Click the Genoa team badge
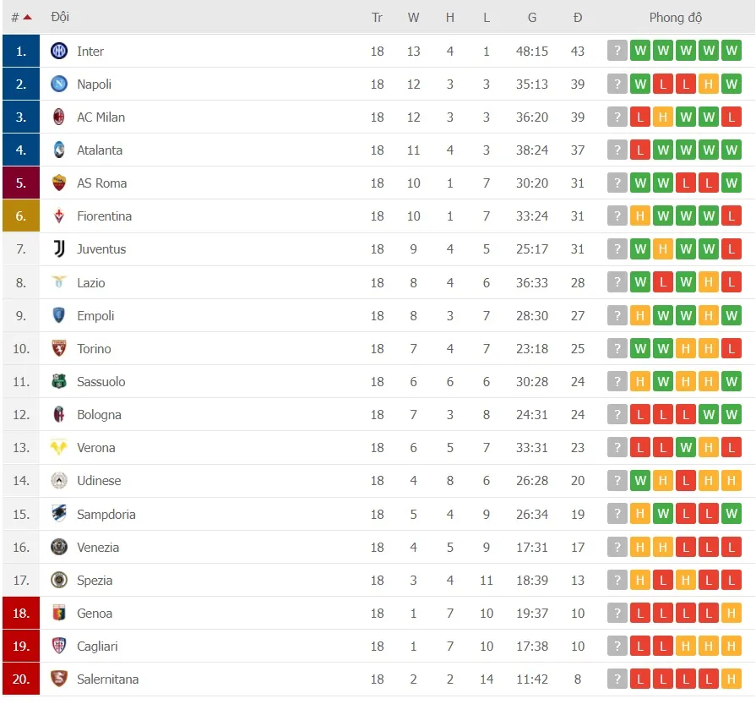The width and height of the screenshot is (756, 704). tap(58, 613)
